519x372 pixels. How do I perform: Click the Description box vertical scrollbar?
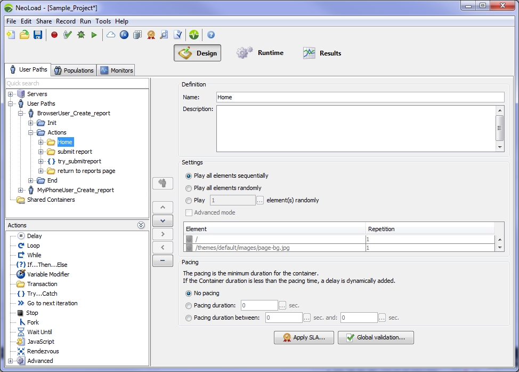(x=499, y=128)
